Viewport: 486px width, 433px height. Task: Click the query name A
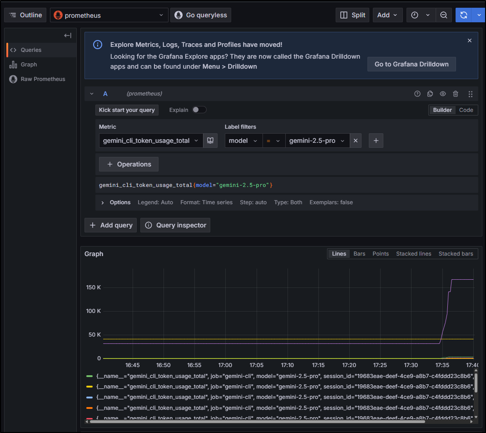tap(105, 94)
